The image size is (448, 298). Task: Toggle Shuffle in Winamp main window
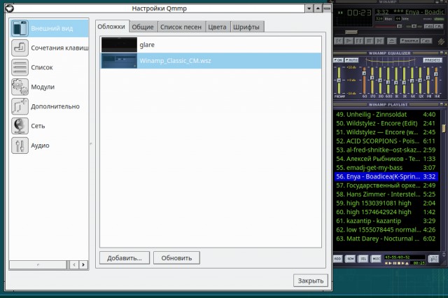409,41
